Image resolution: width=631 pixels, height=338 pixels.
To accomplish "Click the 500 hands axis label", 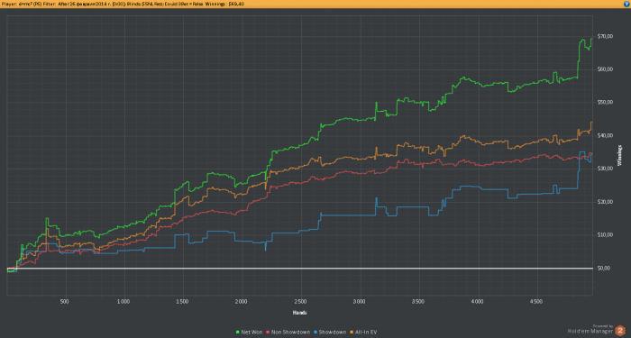I will point(64,301).
